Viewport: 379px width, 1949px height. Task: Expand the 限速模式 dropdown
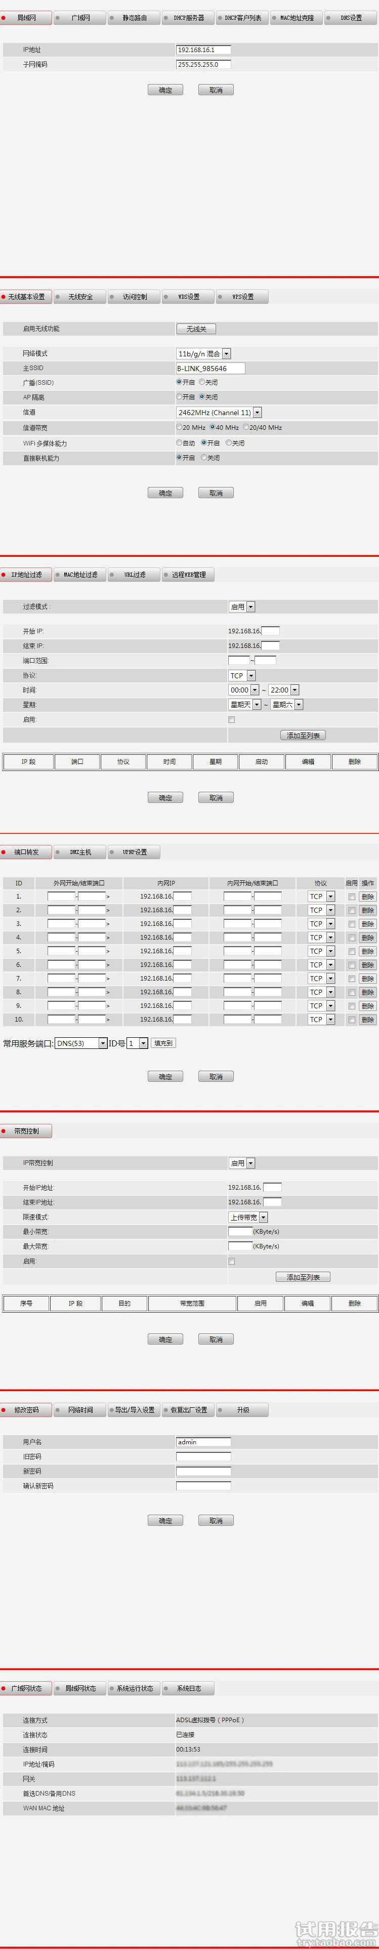263,1217
